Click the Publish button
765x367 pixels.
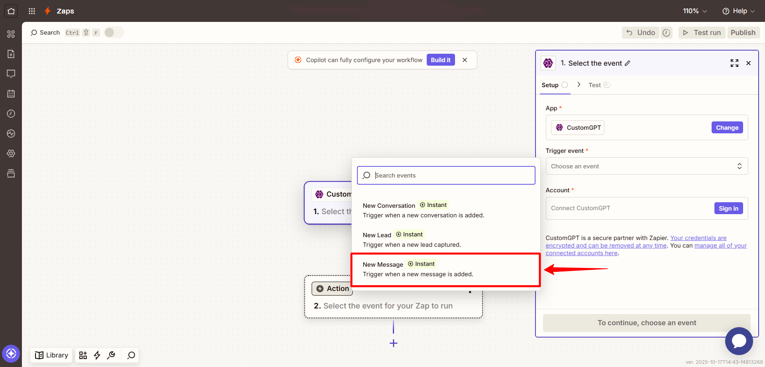click(x=743, y=33)
